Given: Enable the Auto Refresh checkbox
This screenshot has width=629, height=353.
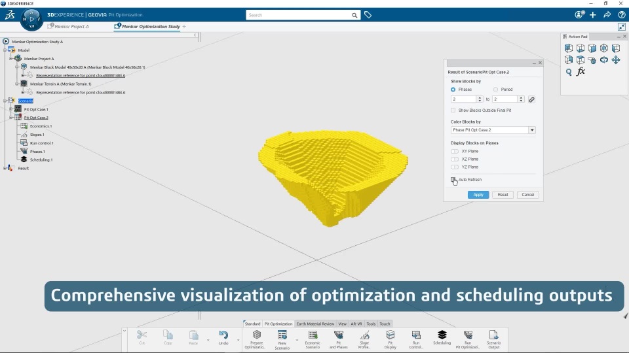Looking at the screenshot, I should (x=453, y=180).
